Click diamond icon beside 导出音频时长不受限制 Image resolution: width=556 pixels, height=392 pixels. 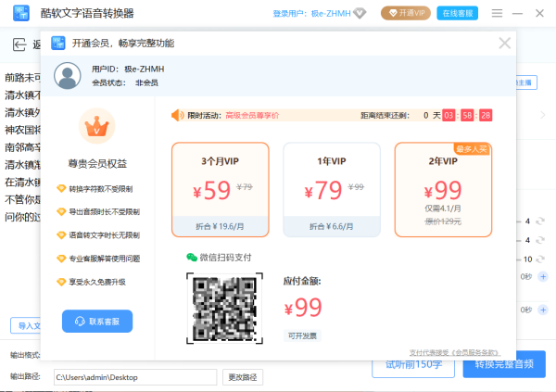[61, 212]
